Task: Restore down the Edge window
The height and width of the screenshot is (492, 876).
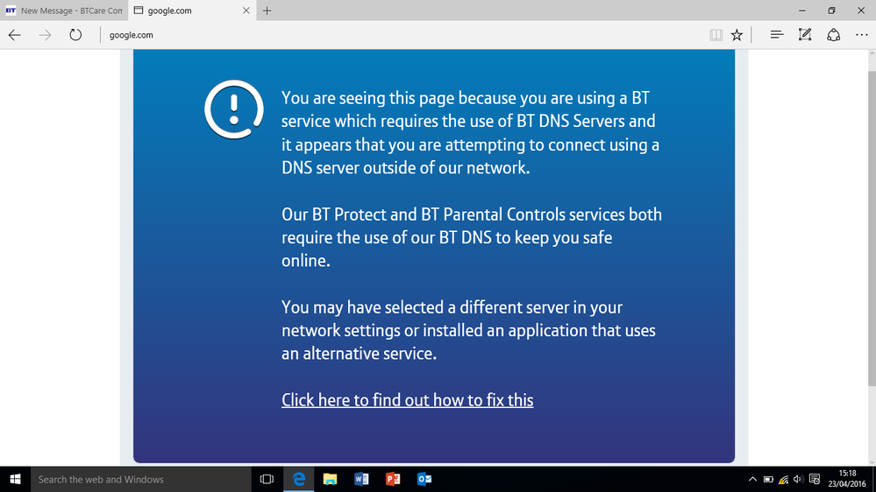Action: [x=831, y=11]
